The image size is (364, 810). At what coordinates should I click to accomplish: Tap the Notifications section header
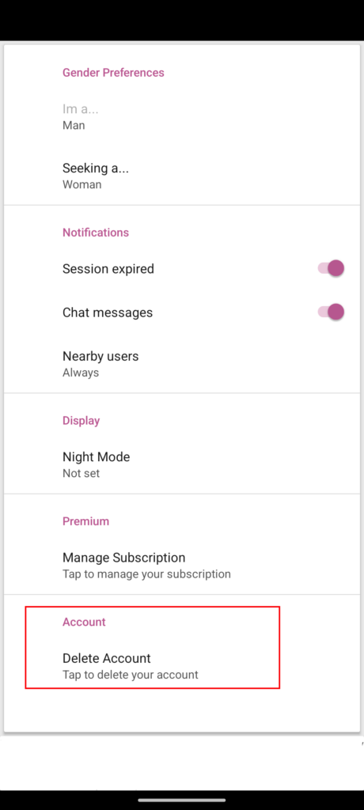96,233
